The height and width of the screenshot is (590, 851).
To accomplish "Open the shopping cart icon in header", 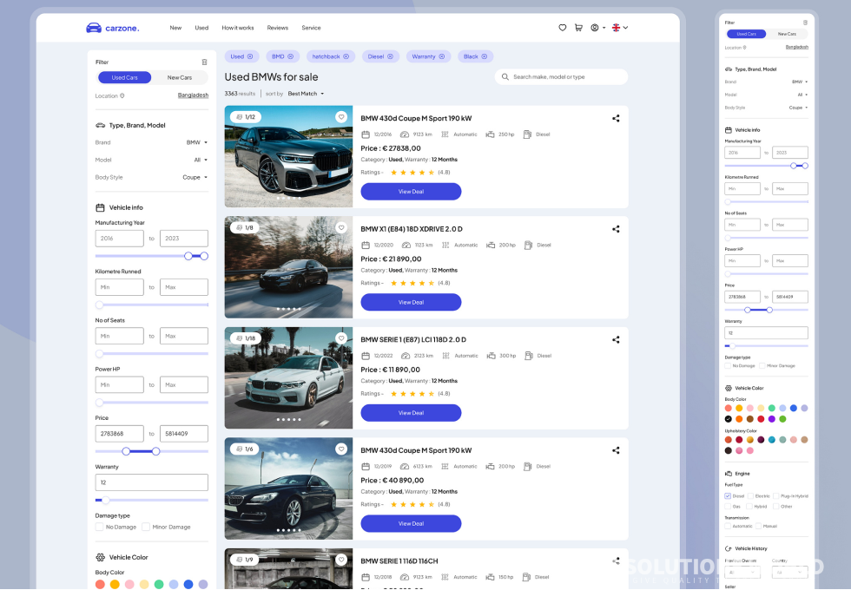I will pyautogui.click(x=578, y=28).
